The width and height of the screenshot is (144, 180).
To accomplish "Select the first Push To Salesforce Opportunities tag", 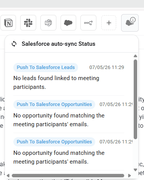I will [54, 104].
